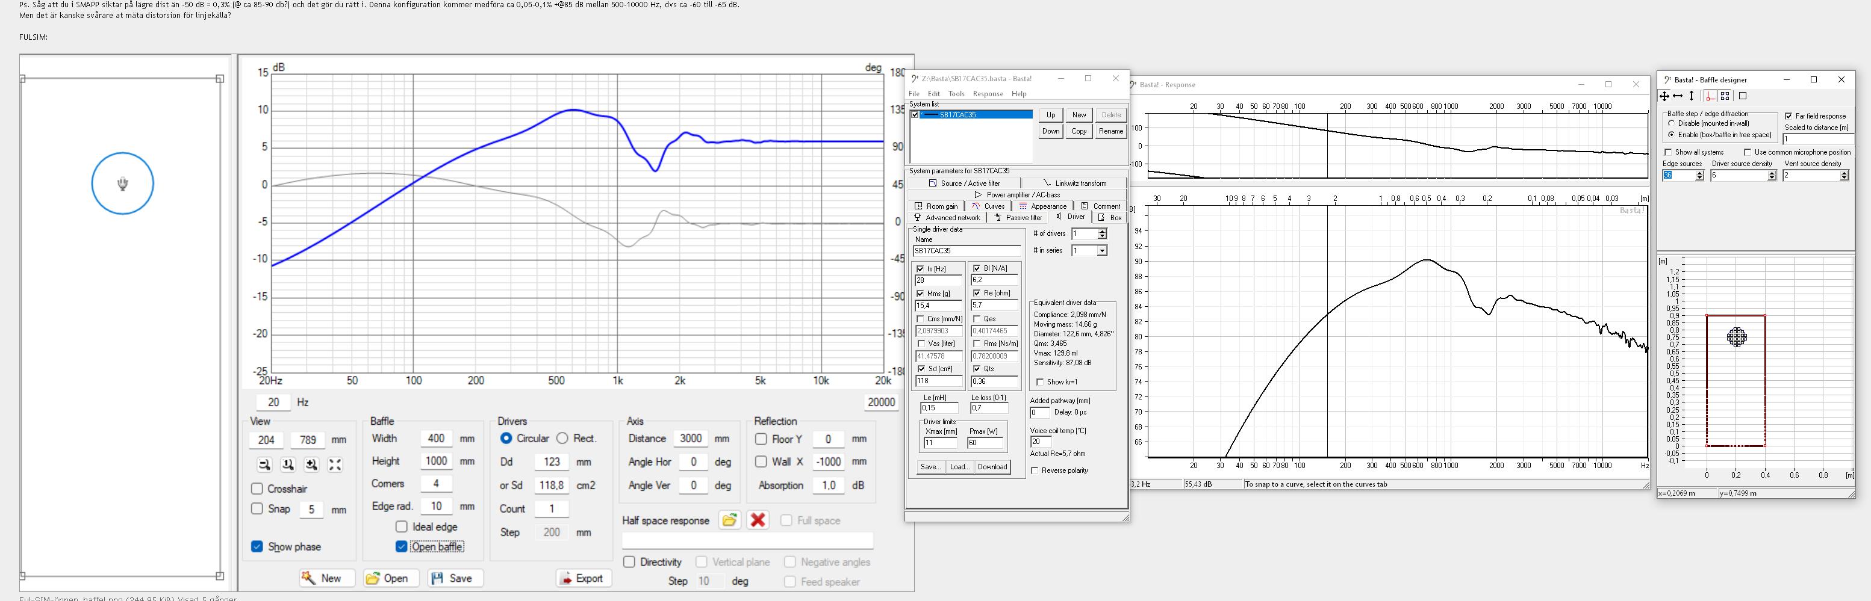Switch to the Box tab

coord(1110,218)
